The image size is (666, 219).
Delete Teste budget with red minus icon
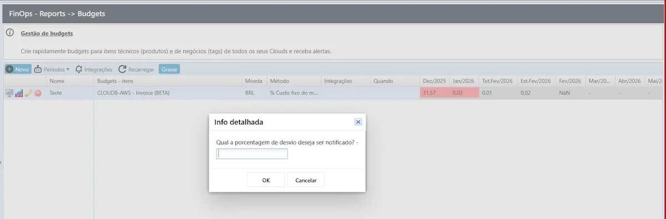(x=38, y=93)
